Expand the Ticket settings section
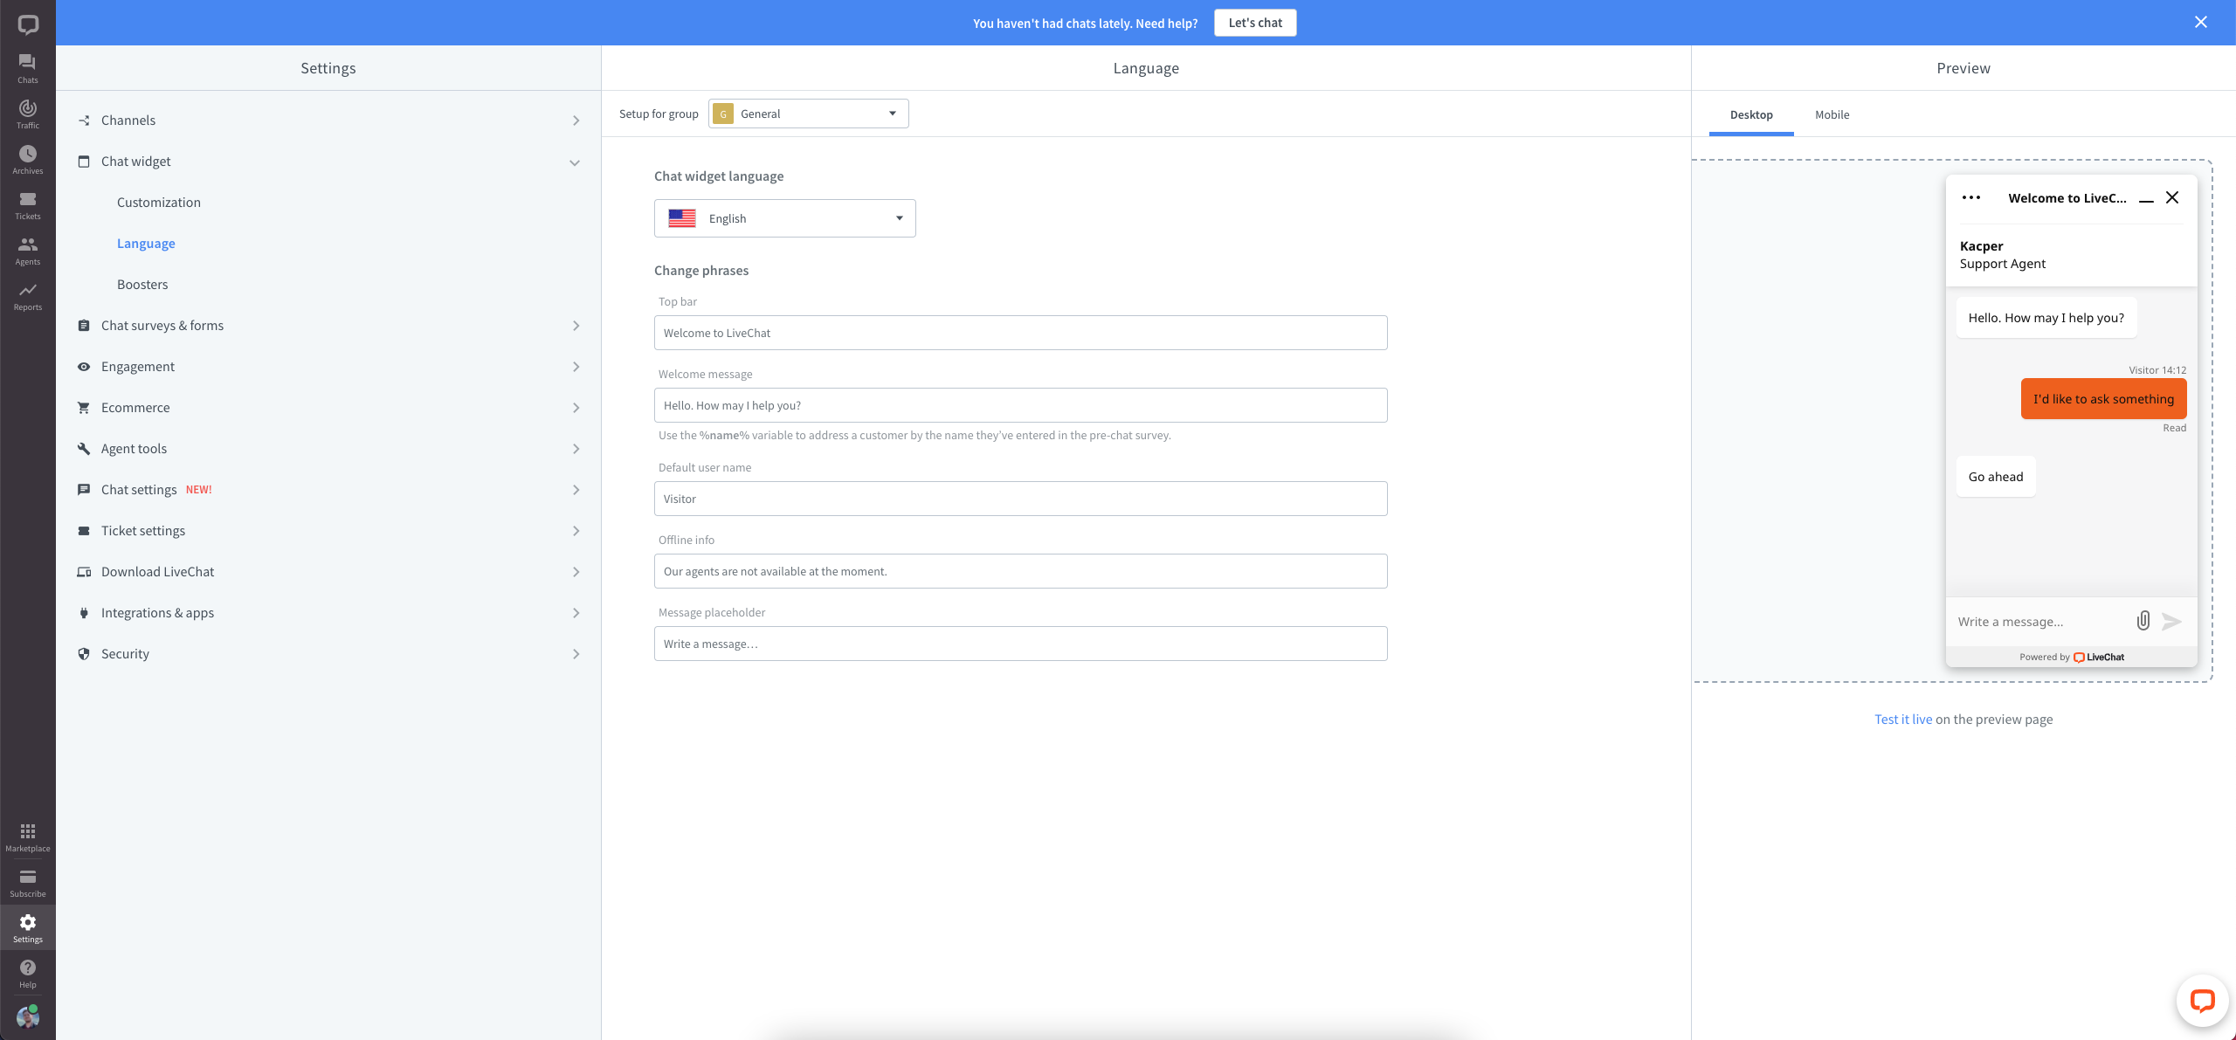This screenshot has height=1040, width=2236. (328, 531)
